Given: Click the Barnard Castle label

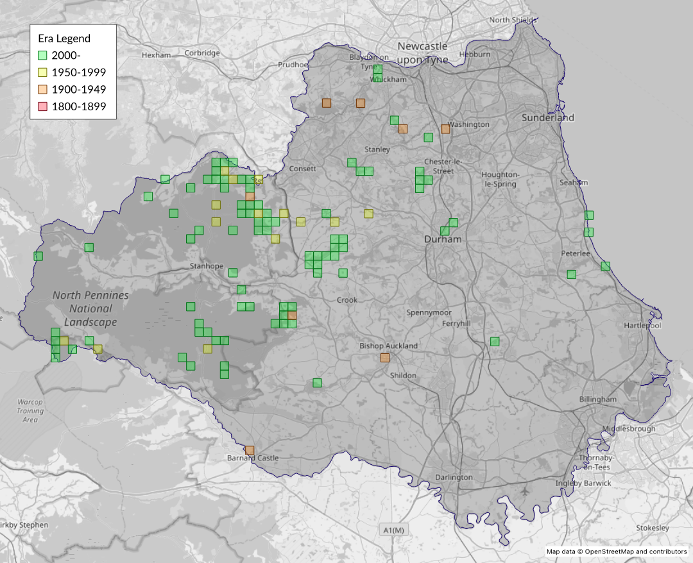Looking at the screenshot, I should coord(253,458).
